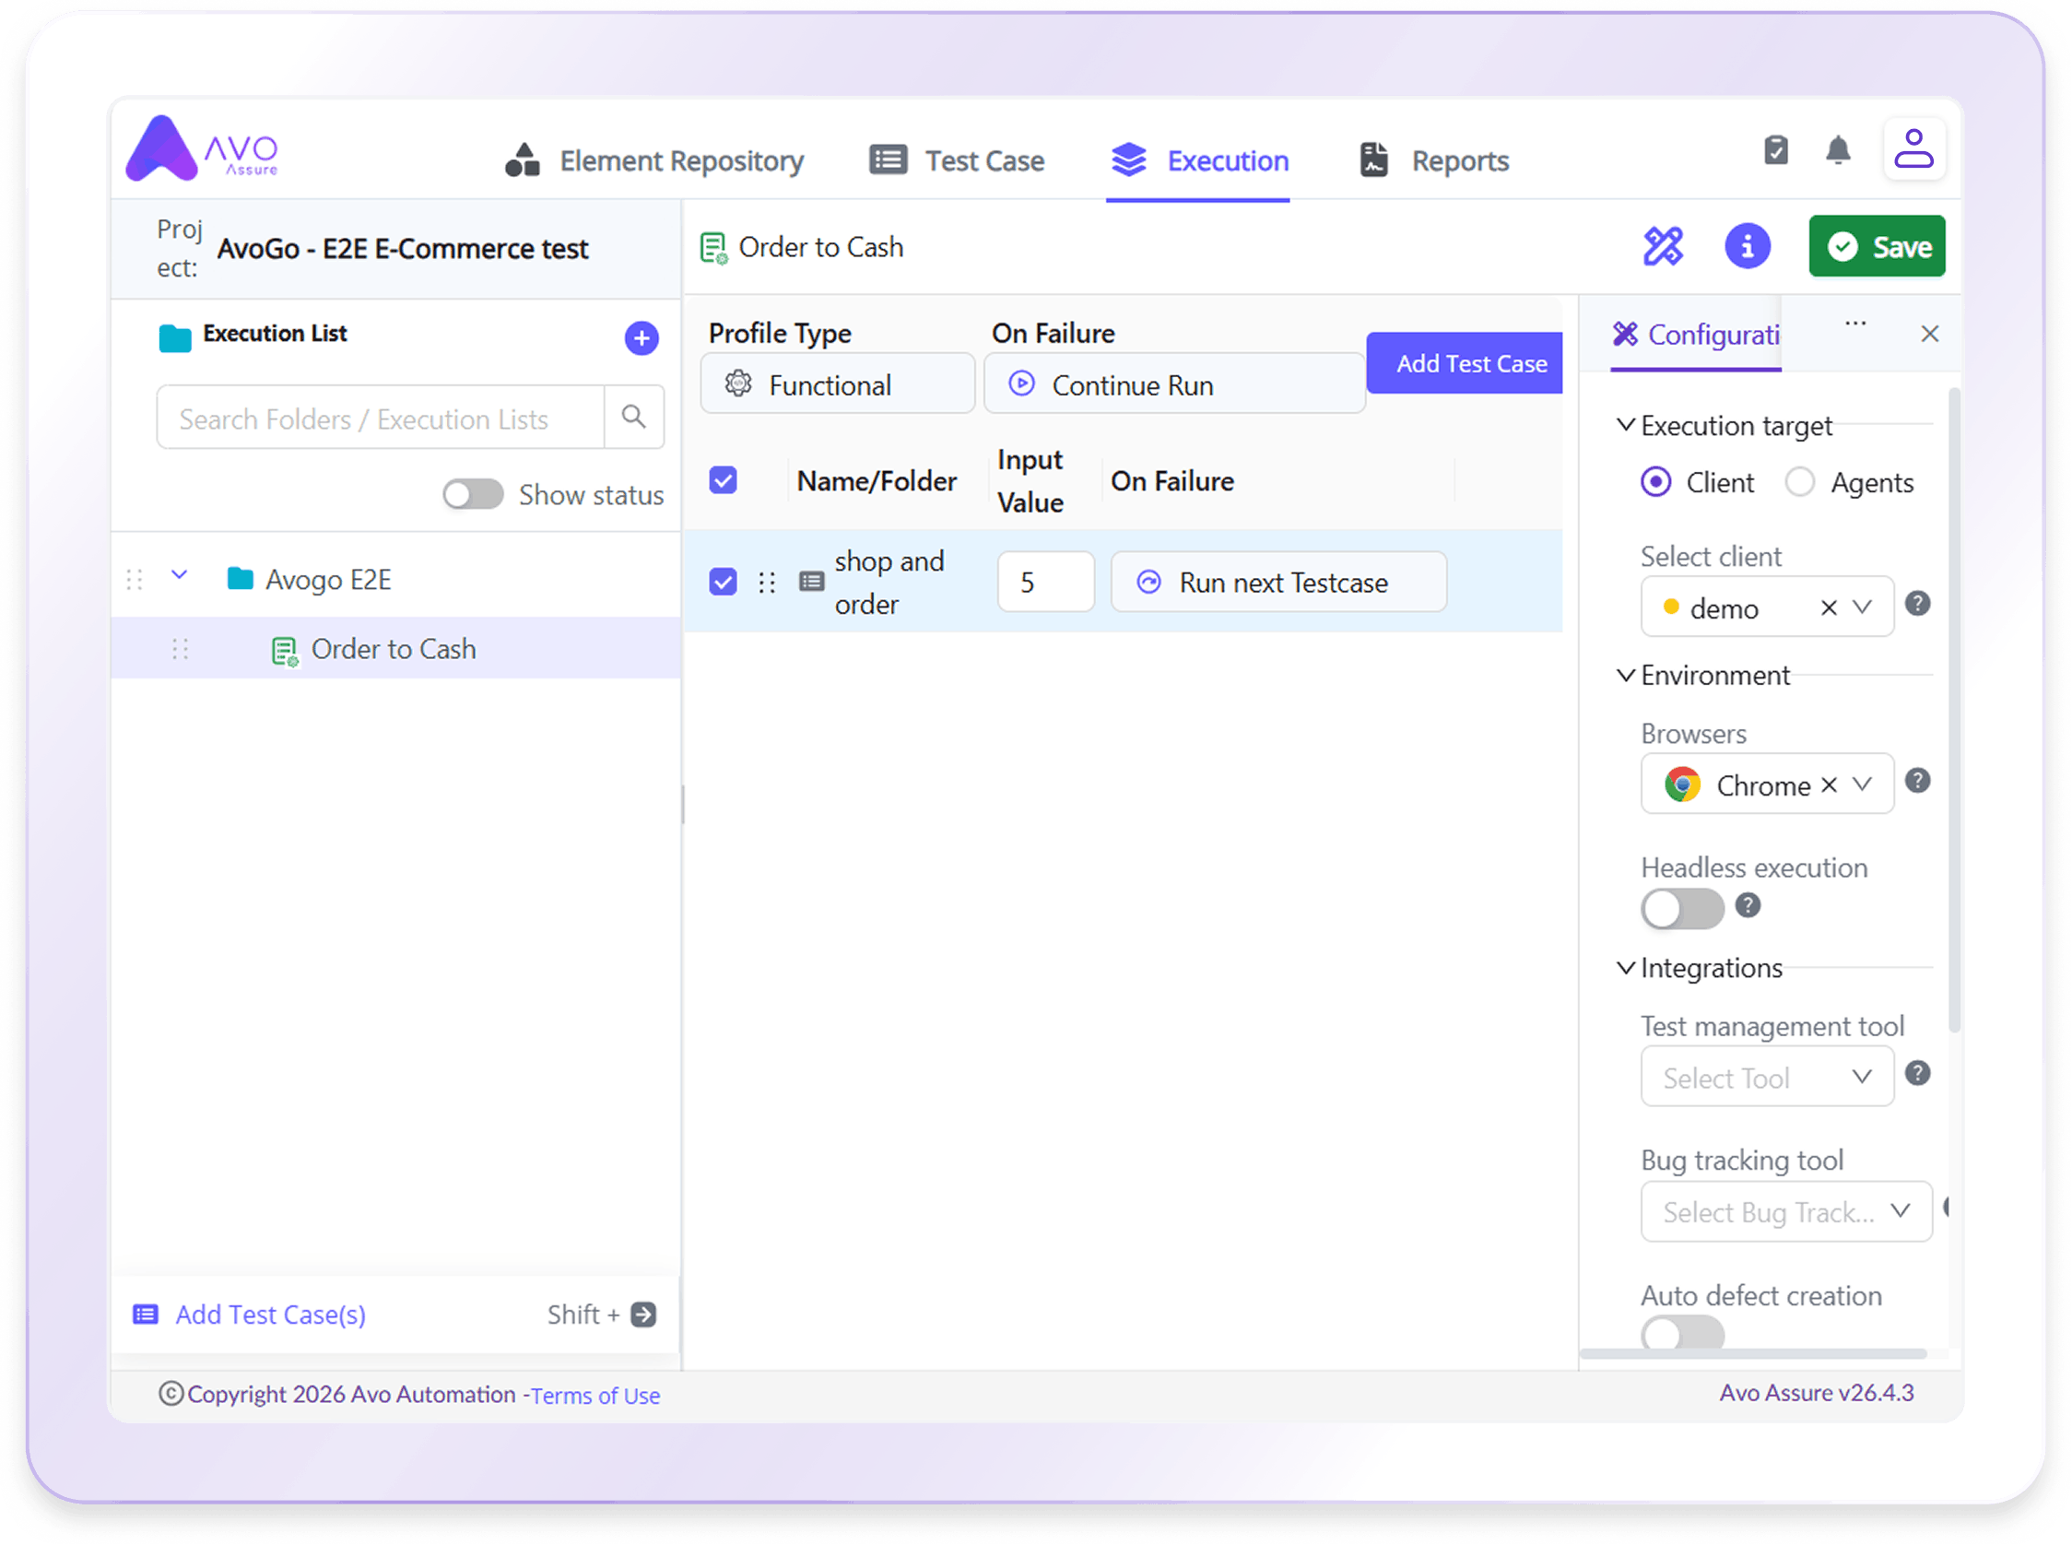Viewport: 2072px width, 1545px height.
Task: Click the blue info icon near Save
Action: tap(1747, 247)
